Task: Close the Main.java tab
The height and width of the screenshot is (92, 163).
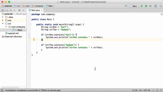Action: click(x=42, y=10)
